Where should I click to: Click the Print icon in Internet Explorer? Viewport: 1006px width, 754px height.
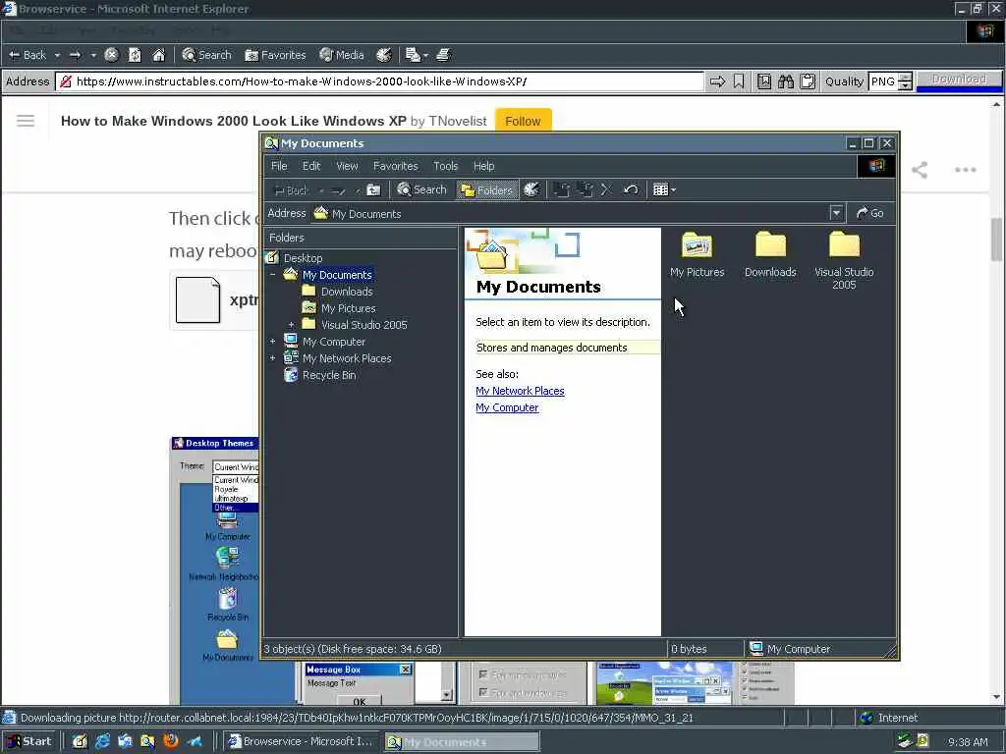click(444, 55)
